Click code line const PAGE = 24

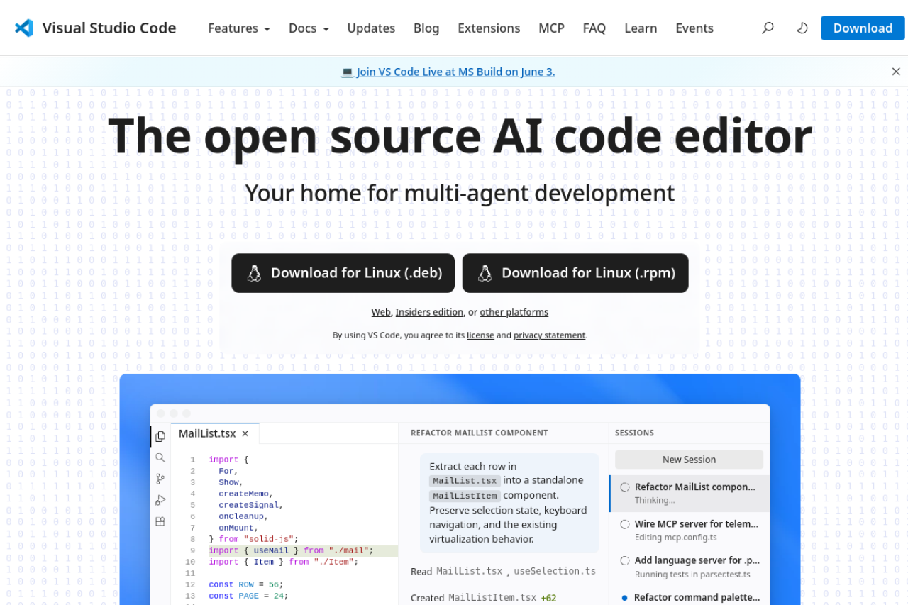point(248,596)
